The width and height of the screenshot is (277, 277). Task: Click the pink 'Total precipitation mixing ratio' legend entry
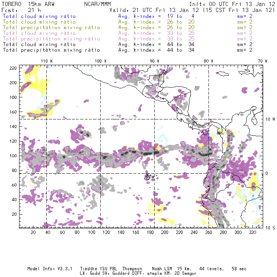(x=51, y=39)
